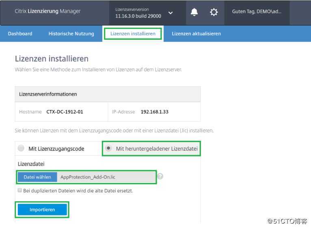Click the Lizenzdatei label
Viewport: 311px width, 228px height.
click(31, 164)
